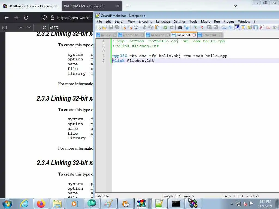Toggle the Document Map panel icon

click(x=249, y=27)
